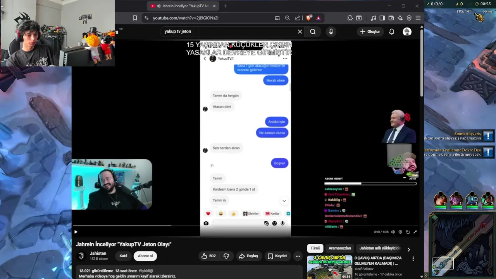Click the share page icon in address bar
This screenshot has width=496, height=279.
pyautogui.click(x=298, y=18)
